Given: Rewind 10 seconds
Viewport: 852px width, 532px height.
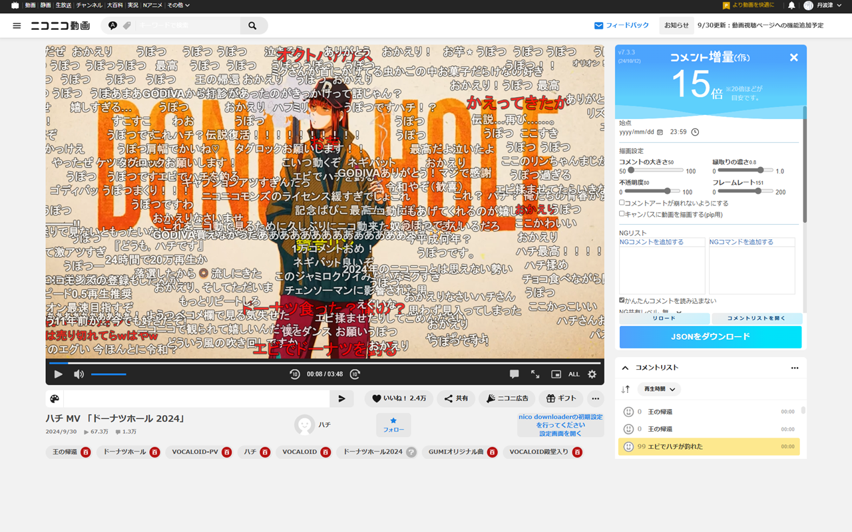Looking at the screenshot, I should click(x=295, y=374).
